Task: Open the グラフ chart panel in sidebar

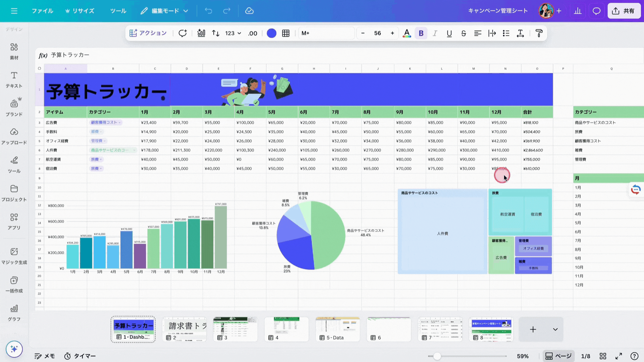Action: pos(14,312)
